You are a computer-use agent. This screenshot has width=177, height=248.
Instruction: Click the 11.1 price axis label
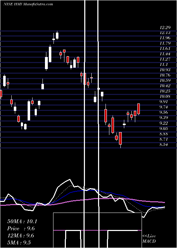(164, 65)
